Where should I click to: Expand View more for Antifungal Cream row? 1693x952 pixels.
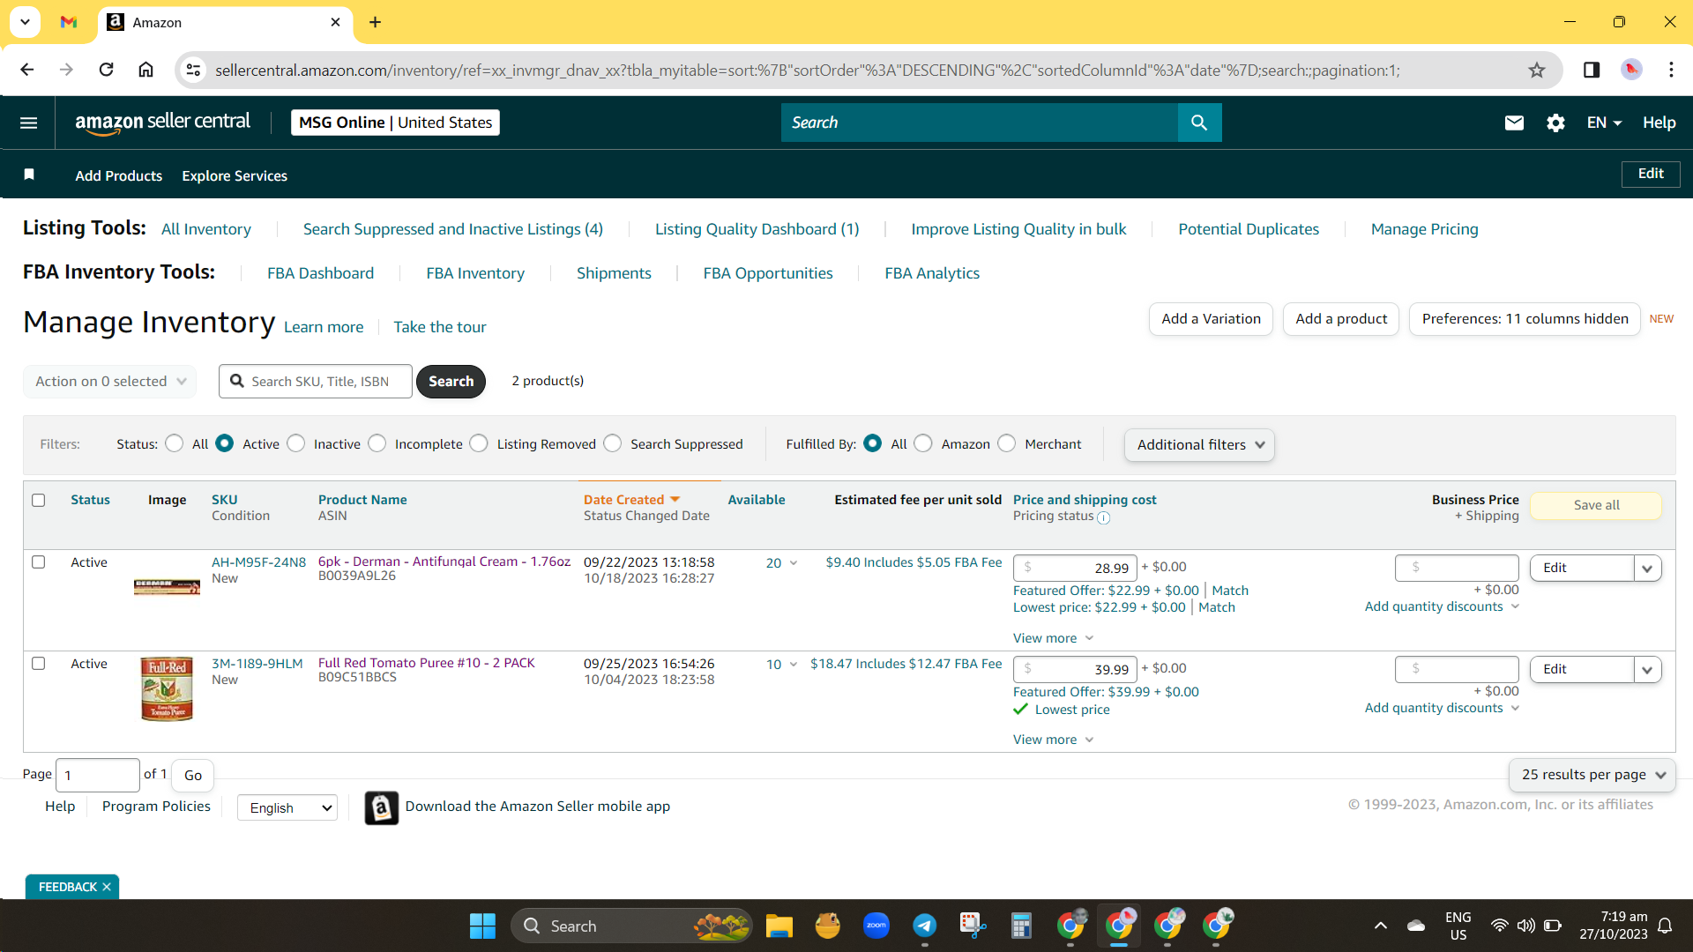[1053, 638]
